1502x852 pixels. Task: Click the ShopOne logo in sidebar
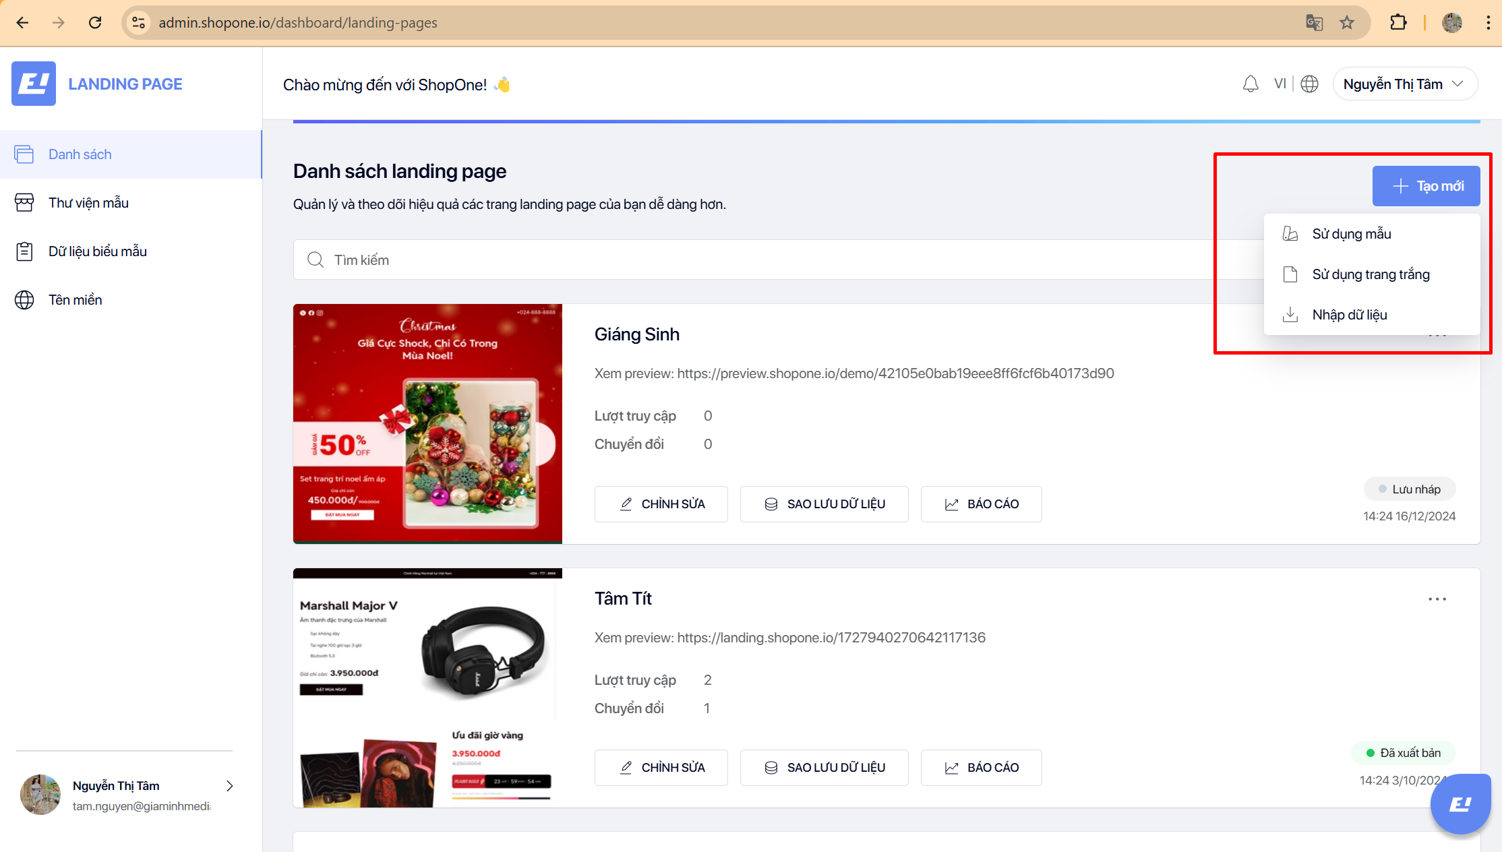(x=34, y=84)
